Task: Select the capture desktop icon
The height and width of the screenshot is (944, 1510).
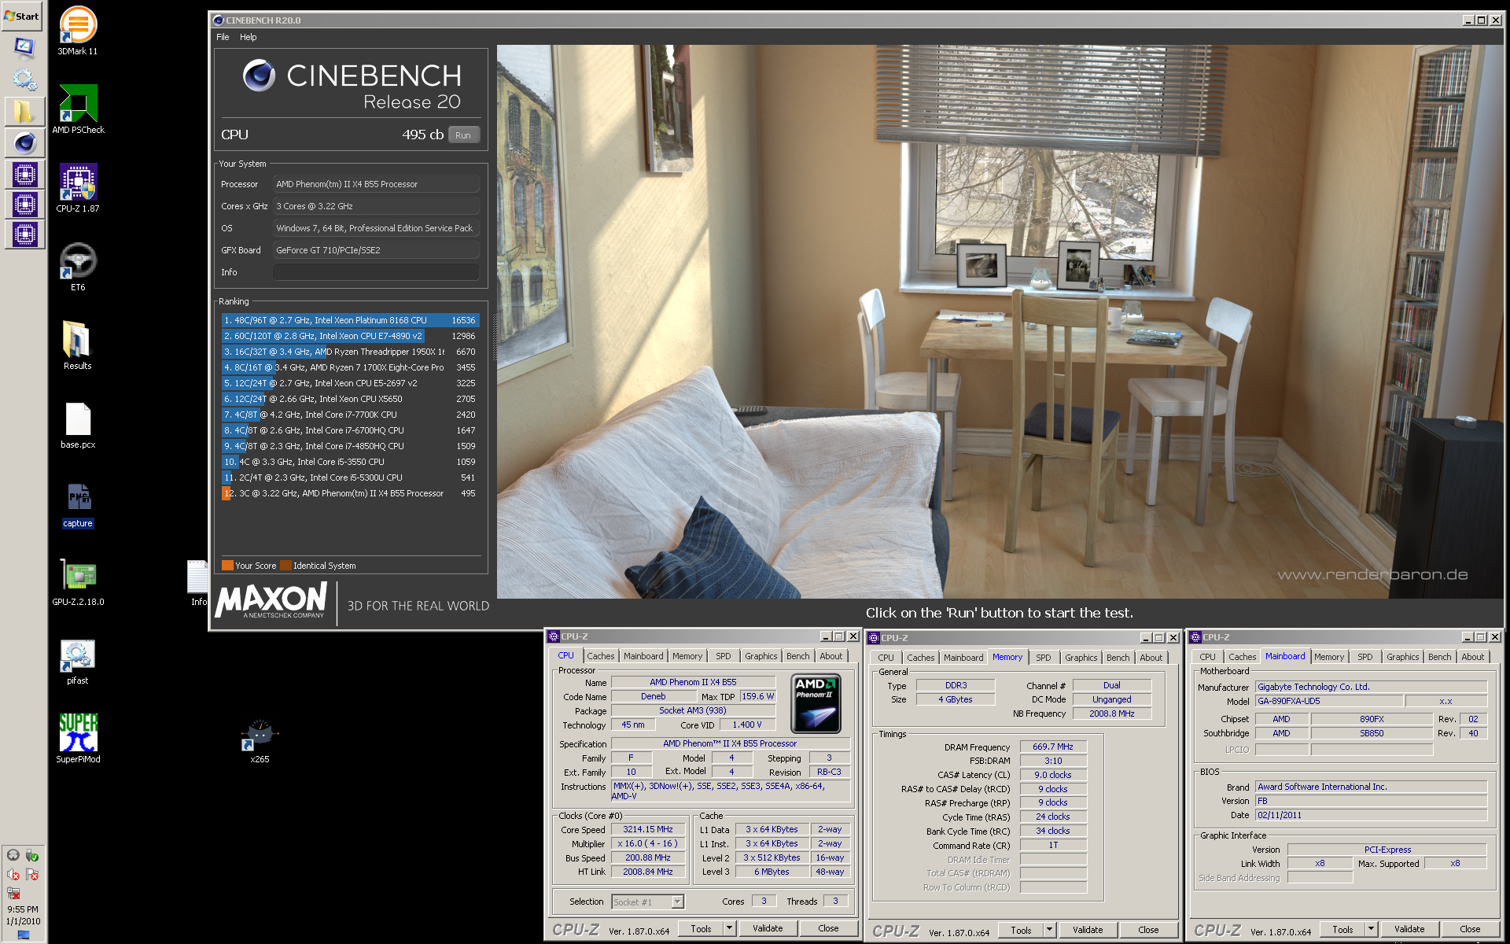Action: tap(78, 504)
